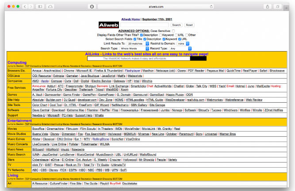
Task: Uncheck the Description display field checkbox
Action: click(x=142, y=35)
